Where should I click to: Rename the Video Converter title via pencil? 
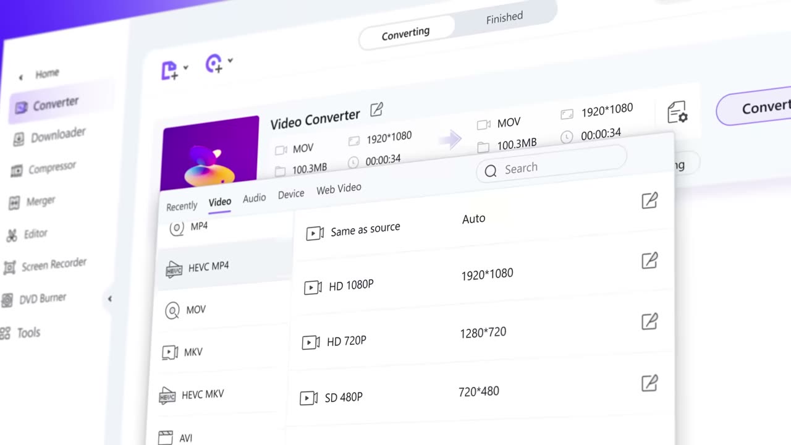point(376,110)
